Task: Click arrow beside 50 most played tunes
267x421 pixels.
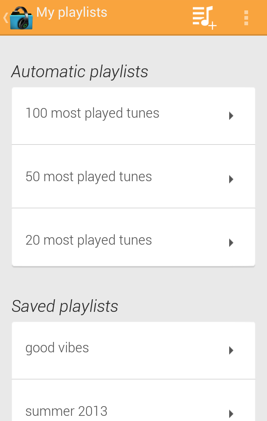Action: click(231, 179)
